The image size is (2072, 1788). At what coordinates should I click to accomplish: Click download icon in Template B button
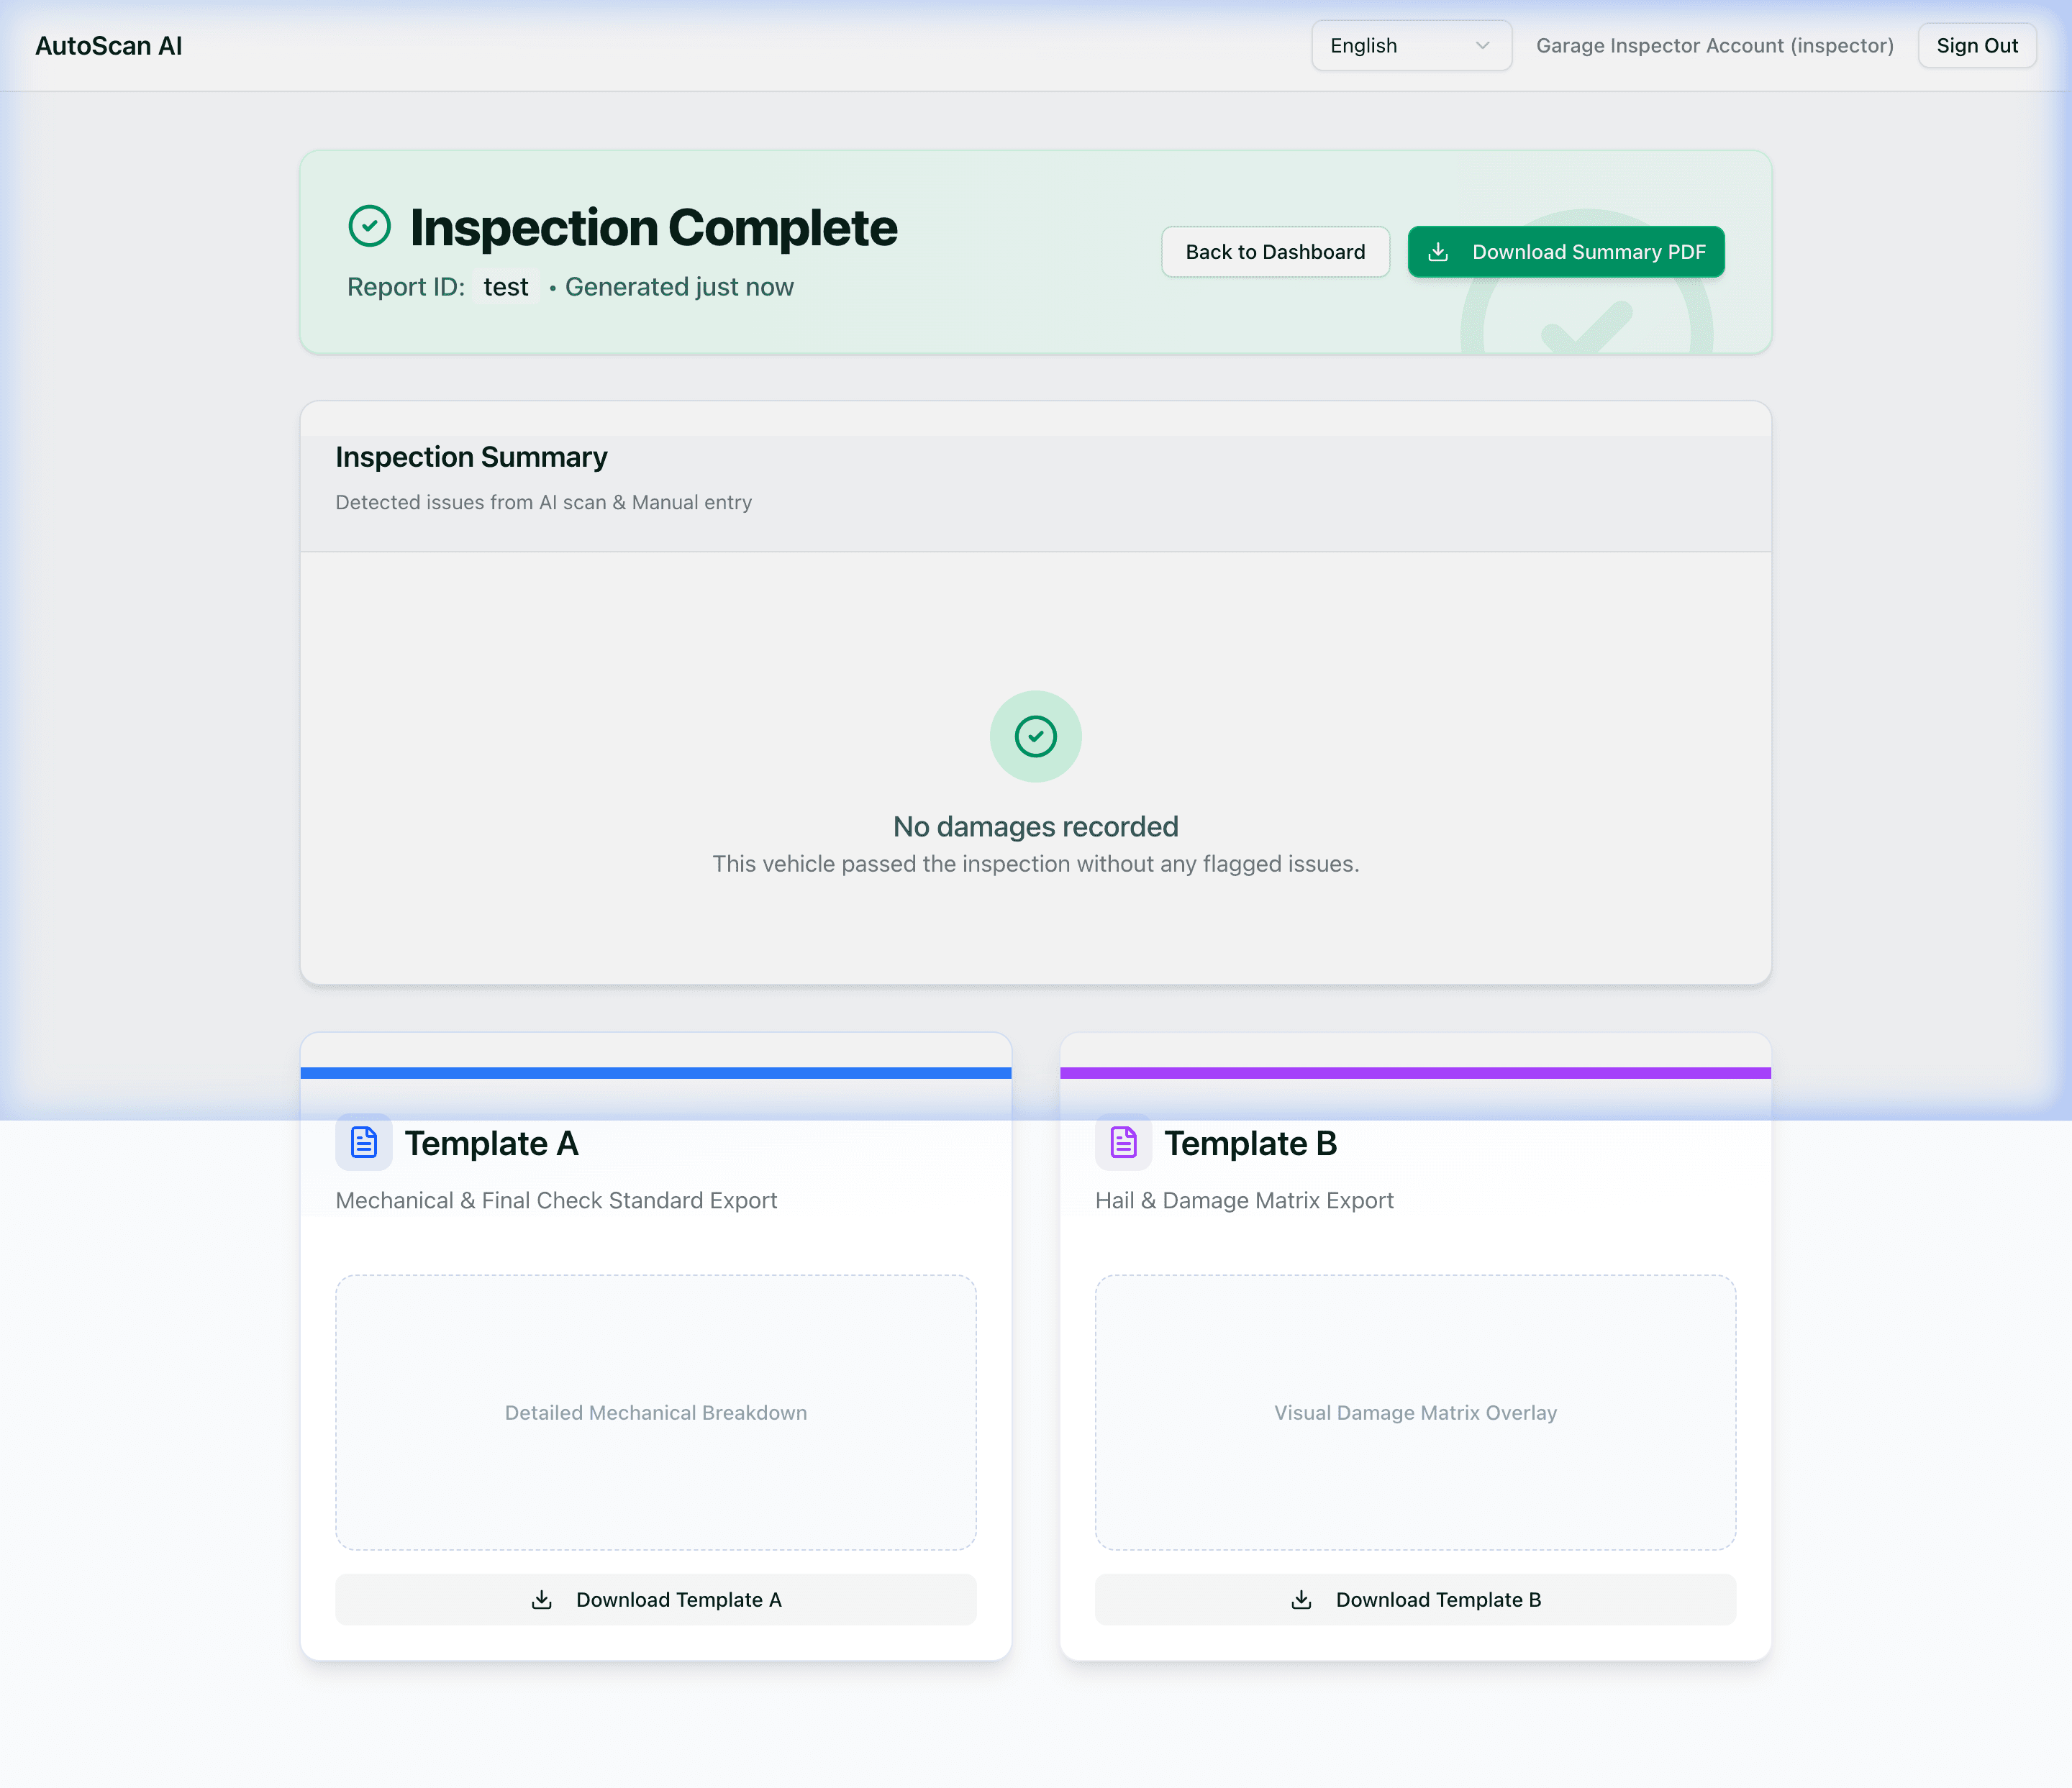pyautogui.click(x=1301, y=1600)
